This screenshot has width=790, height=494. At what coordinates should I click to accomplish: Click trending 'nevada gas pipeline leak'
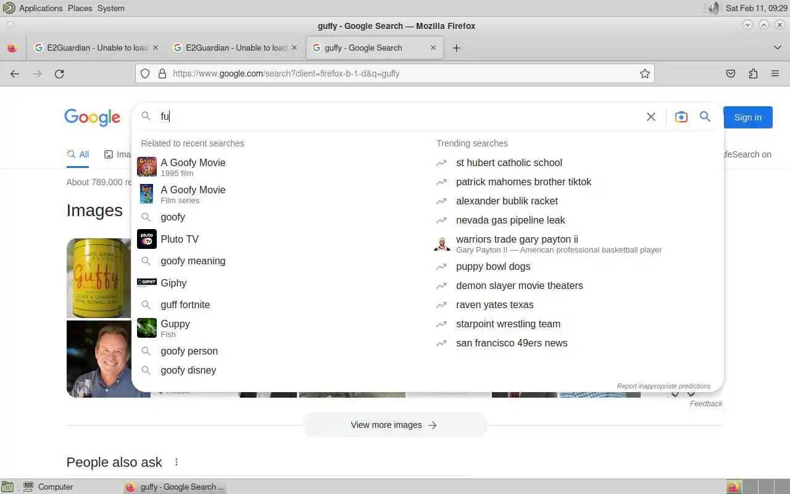pyautogui.click(x=510, y=220)
